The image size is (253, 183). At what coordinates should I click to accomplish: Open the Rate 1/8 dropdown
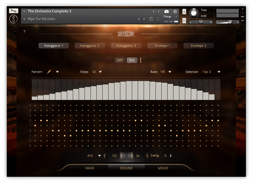170,72
